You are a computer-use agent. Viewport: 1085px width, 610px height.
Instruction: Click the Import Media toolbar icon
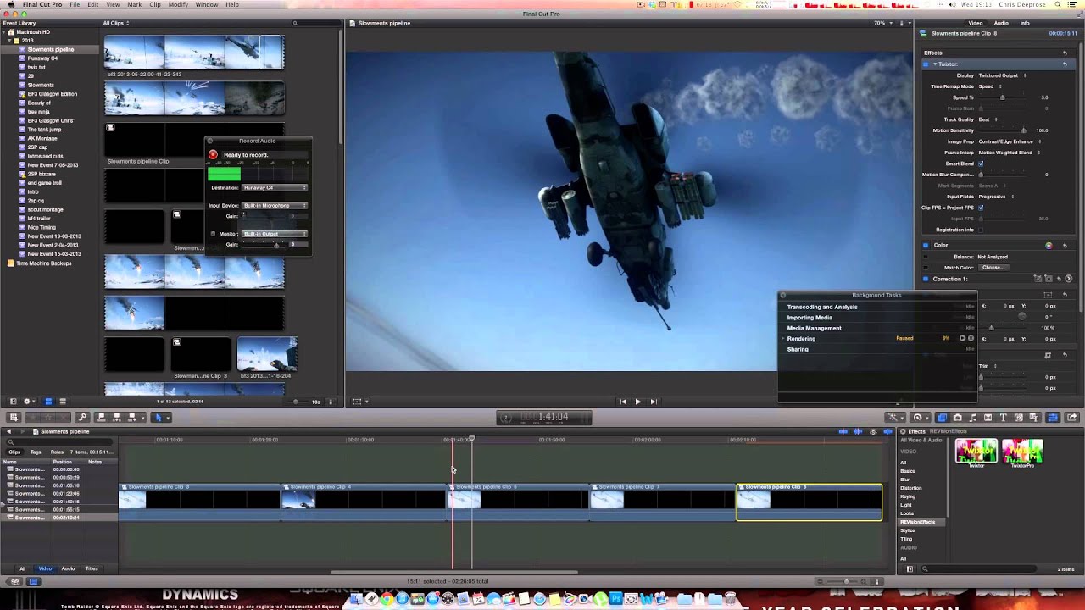pos(14,417)
